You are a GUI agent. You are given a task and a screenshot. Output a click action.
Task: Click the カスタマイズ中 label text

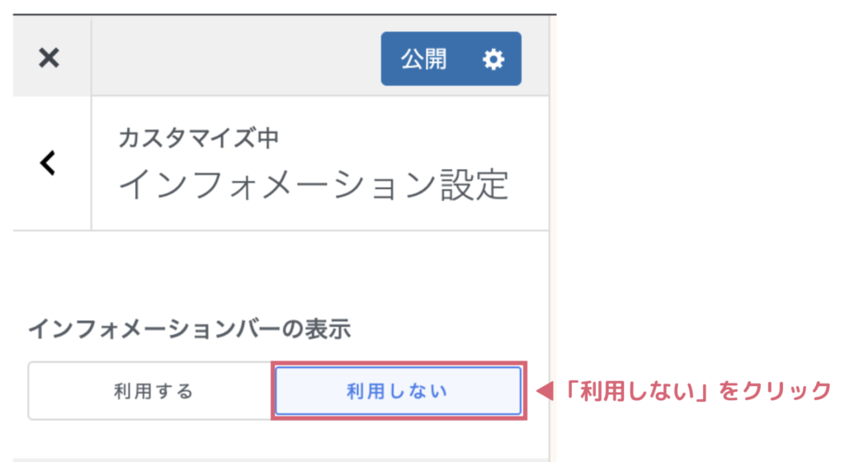tap(198, 138)
